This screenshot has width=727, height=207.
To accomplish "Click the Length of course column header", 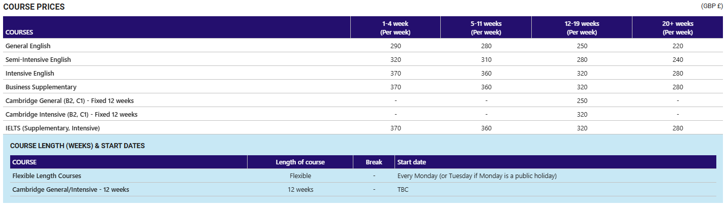I will pyautogui.click(x=300, y=162).
